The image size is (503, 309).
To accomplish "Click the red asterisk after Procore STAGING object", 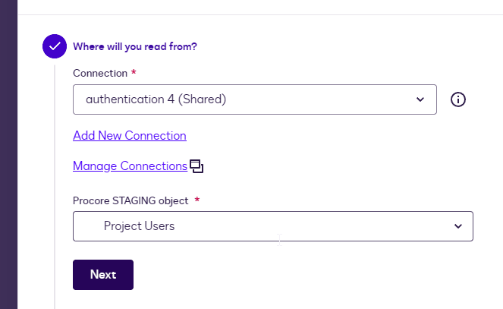I will pyautogui.click(x=197, y=200).
